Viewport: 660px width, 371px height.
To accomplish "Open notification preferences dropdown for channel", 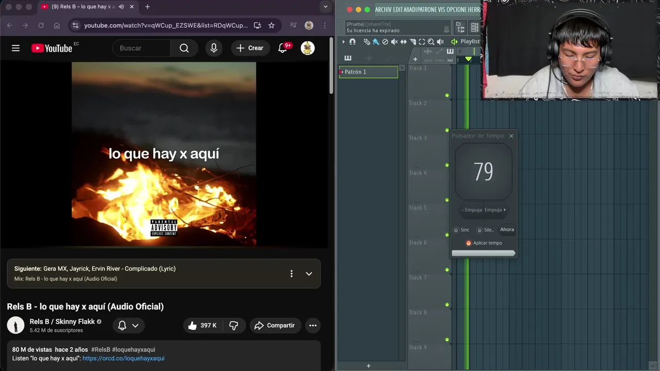I will (x=128, y=325).
